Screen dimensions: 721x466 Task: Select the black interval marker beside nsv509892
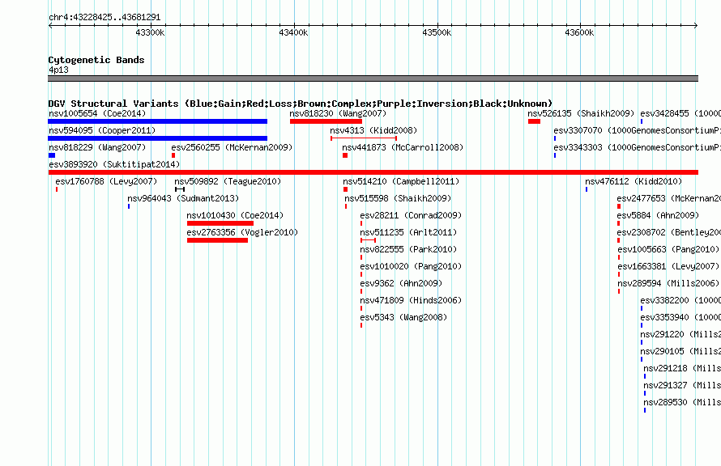coord(180,189)
